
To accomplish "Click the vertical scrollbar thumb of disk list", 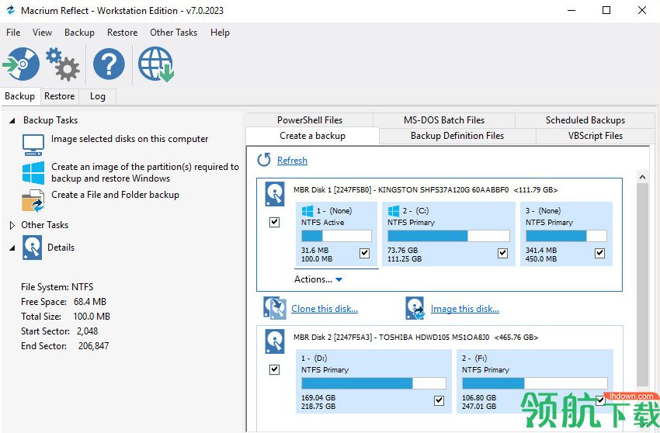I will [642, 285].
